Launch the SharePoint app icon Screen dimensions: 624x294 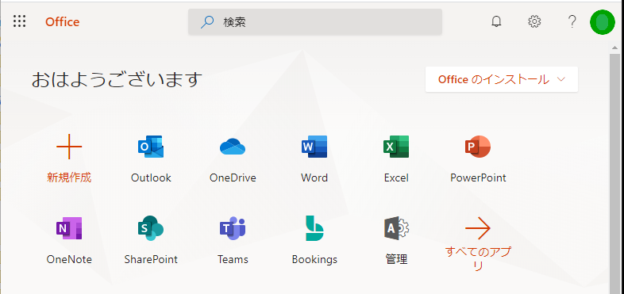151,228
